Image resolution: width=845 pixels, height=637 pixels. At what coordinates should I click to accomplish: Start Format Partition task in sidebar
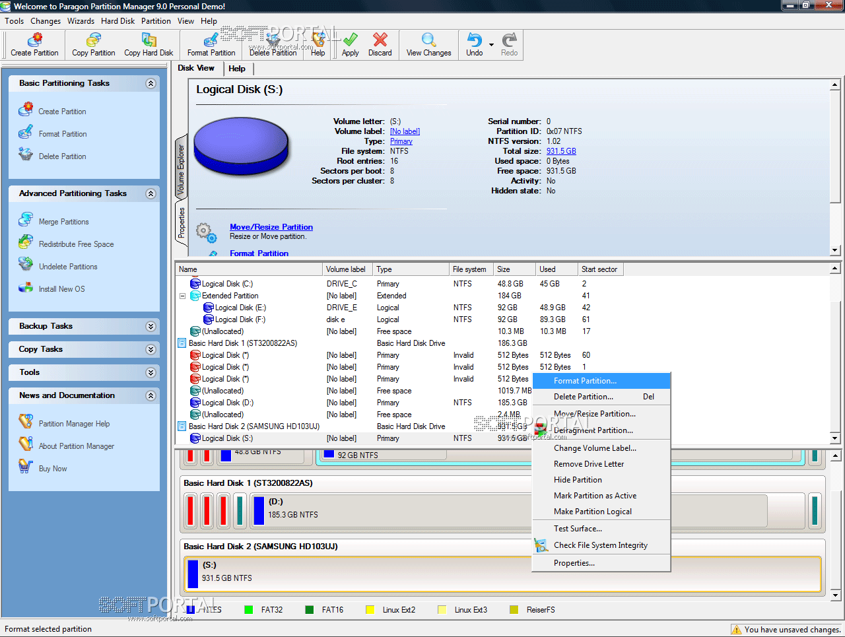tap(63, 134)
